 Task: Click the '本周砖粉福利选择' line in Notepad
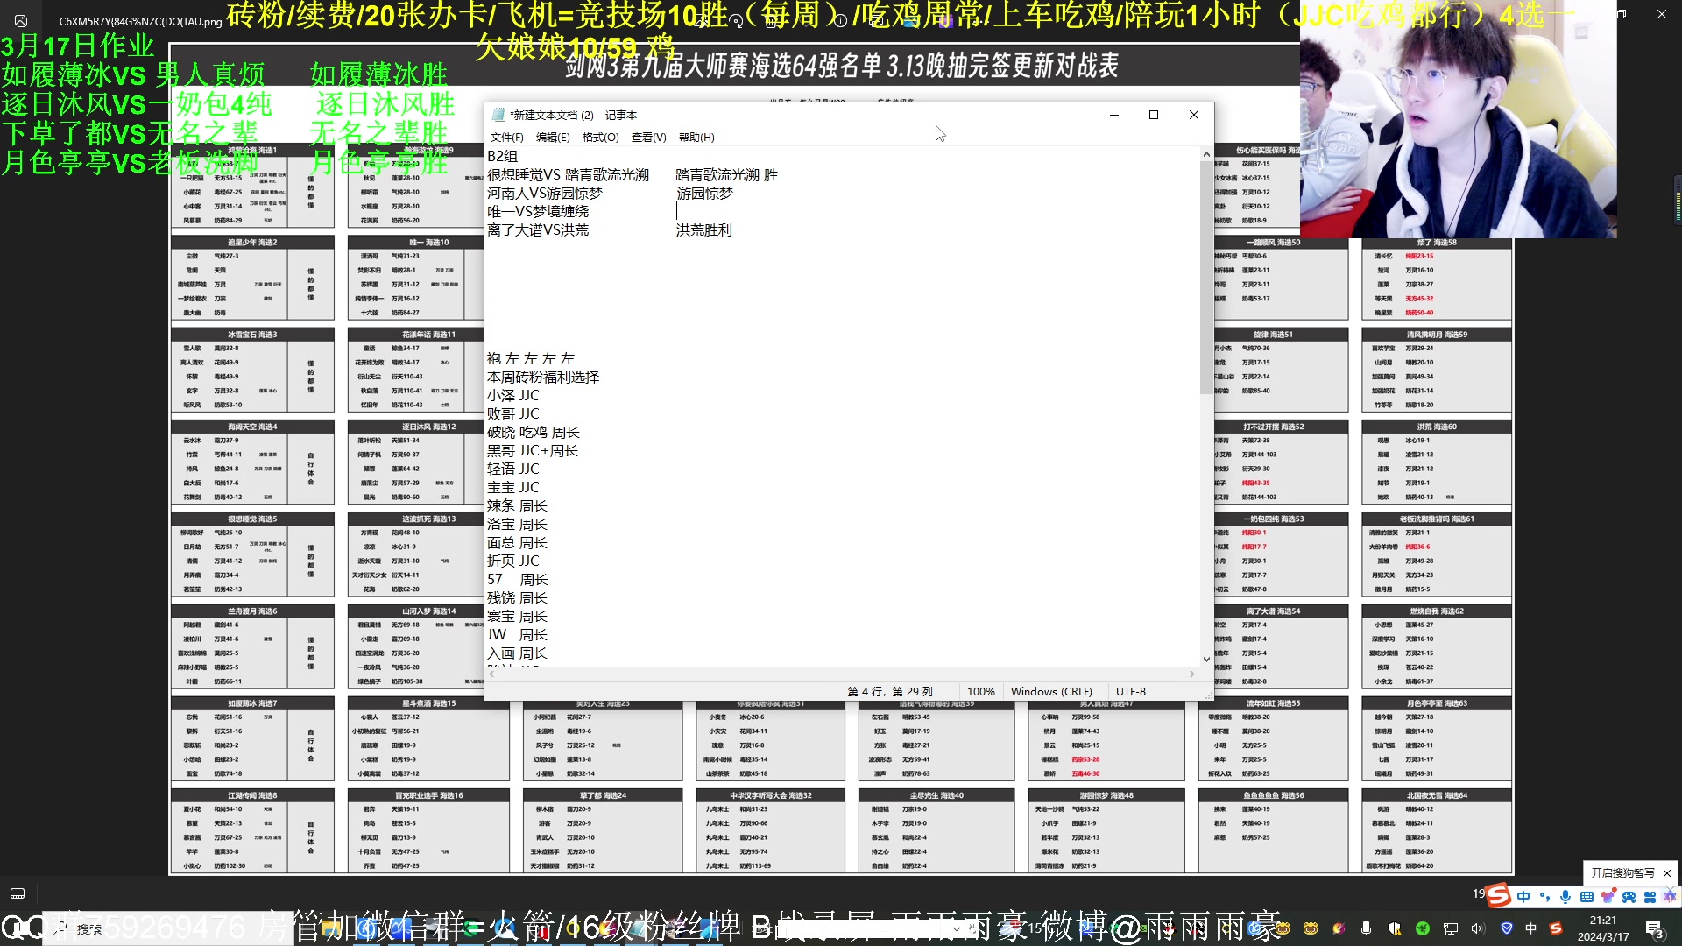[543, 378]
